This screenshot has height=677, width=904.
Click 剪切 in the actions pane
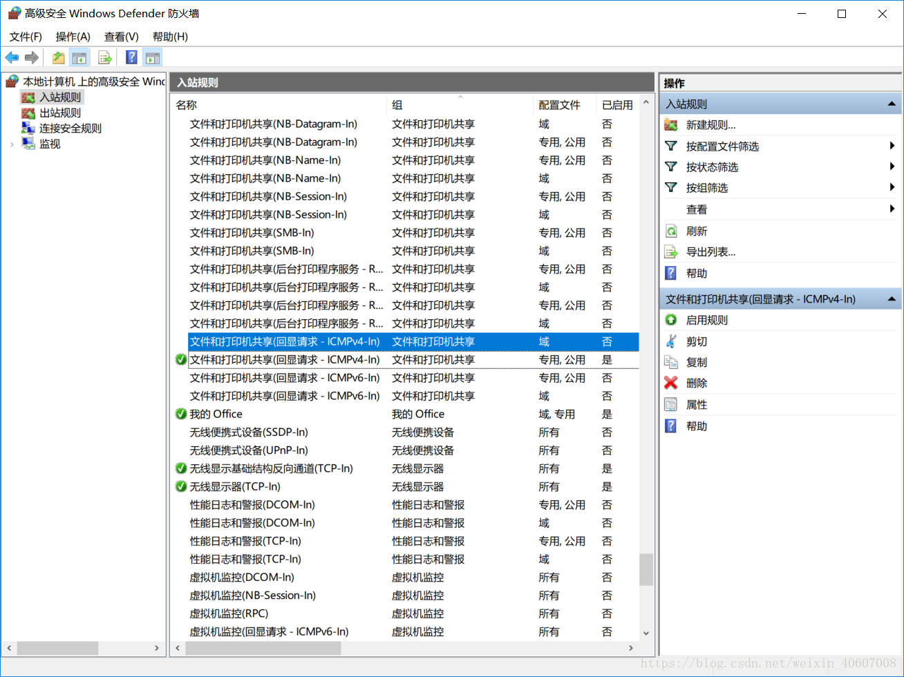[697, 341]
